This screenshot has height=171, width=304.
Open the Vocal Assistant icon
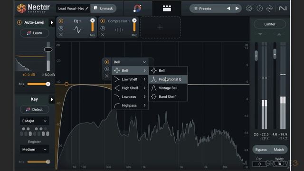tap(137, 9)
